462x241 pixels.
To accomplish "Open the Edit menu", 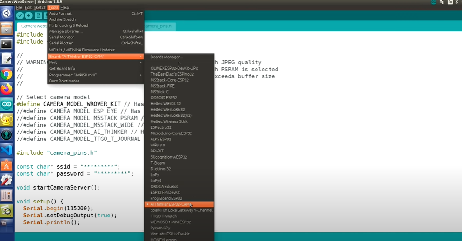I will tap(28, 7).
